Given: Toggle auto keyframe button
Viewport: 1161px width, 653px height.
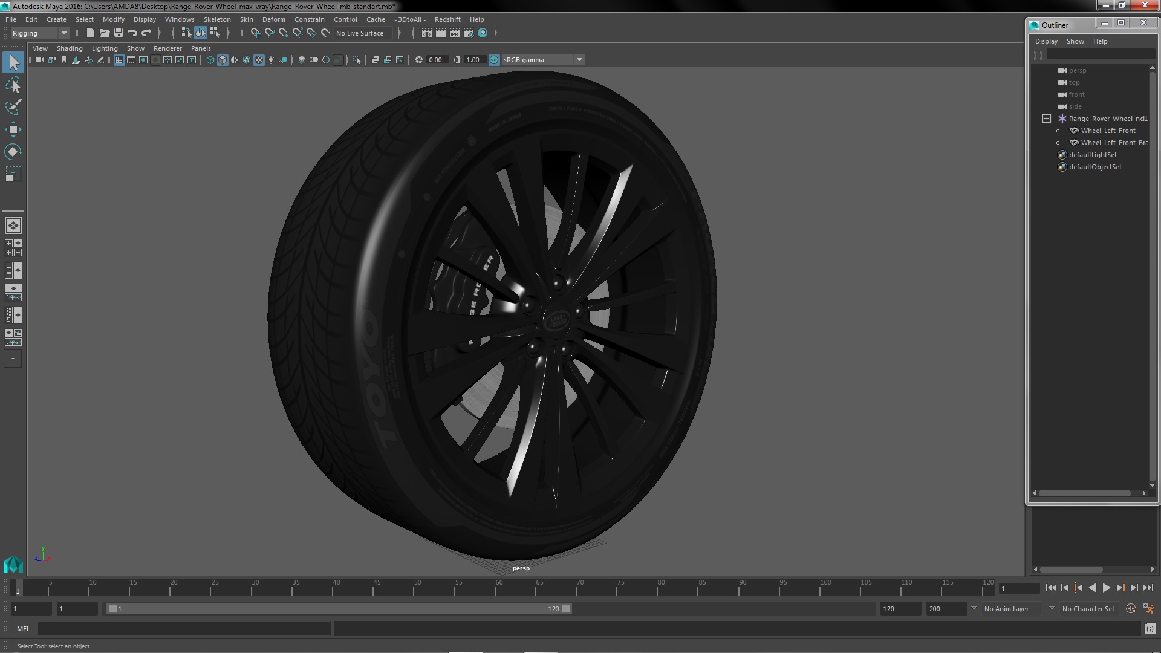Looking at the screenshot, I should coord(1130,609).
